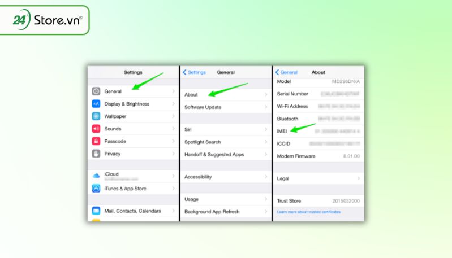Open Learn more about trusted certificates
This screenshot has height=258, width=452.
308,212
